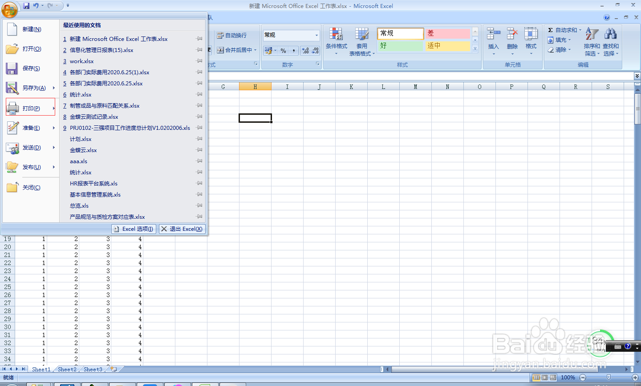Switch to Page Layout view in status bar

545,378
